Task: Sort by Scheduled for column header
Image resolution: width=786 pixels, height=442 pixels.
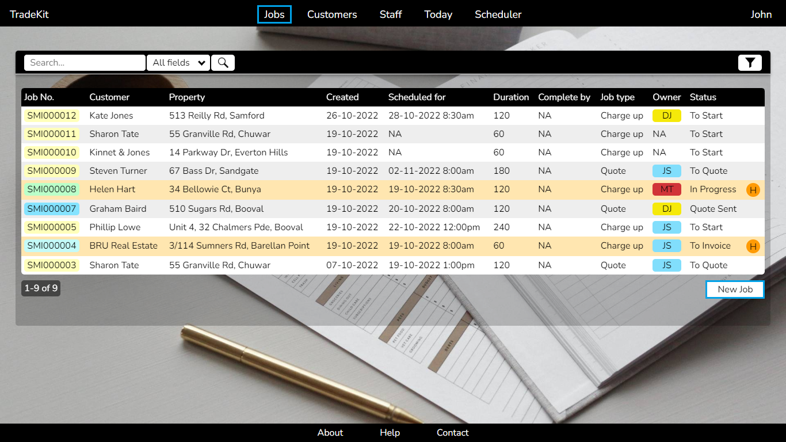Action: click(417, 97)
